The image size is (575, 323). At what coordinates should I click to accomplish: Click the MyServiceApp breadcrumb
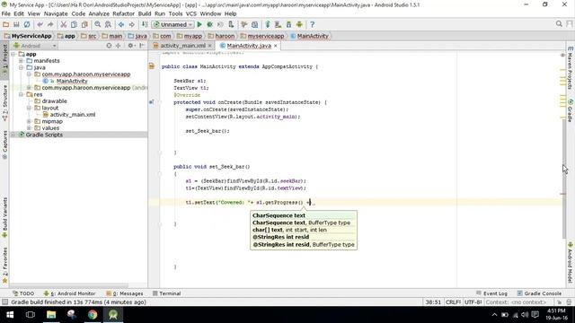(x=28, y=36)
